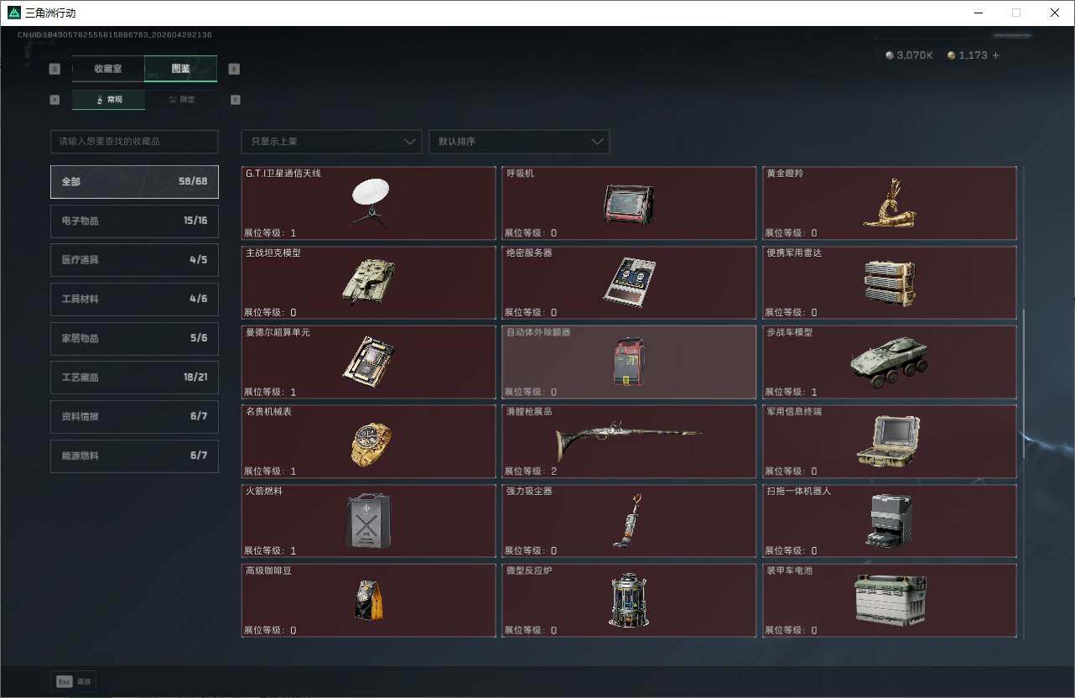Click the collectible search input field
1075x698 pixels.
[134, 142]
